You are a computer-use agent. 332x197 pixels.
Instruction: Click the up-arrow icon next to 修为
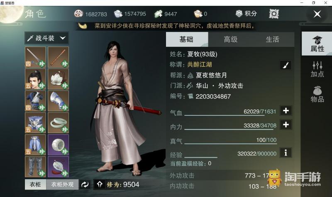(x=100, y=184)
